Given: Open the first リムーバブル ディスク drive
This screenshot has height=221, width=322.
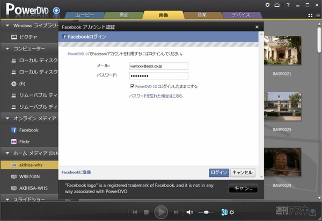Looking at the screenshot, I should 29,95.
